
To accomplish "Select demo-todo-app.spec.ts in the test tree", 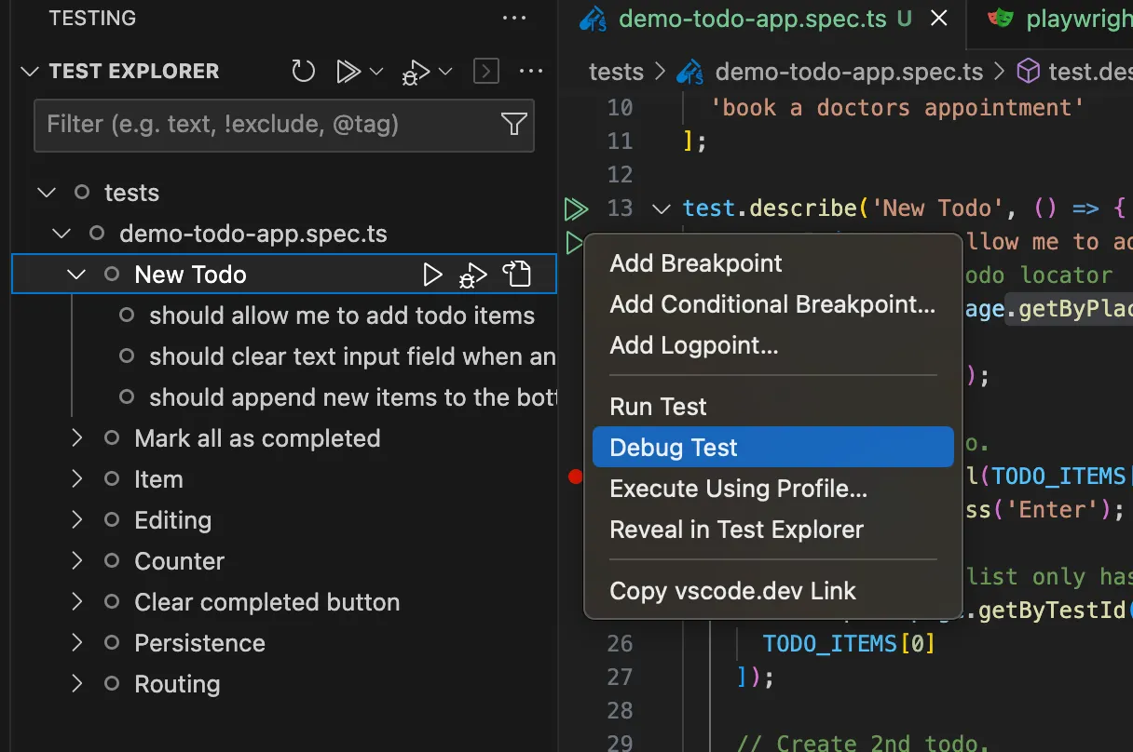I will 284,234.
